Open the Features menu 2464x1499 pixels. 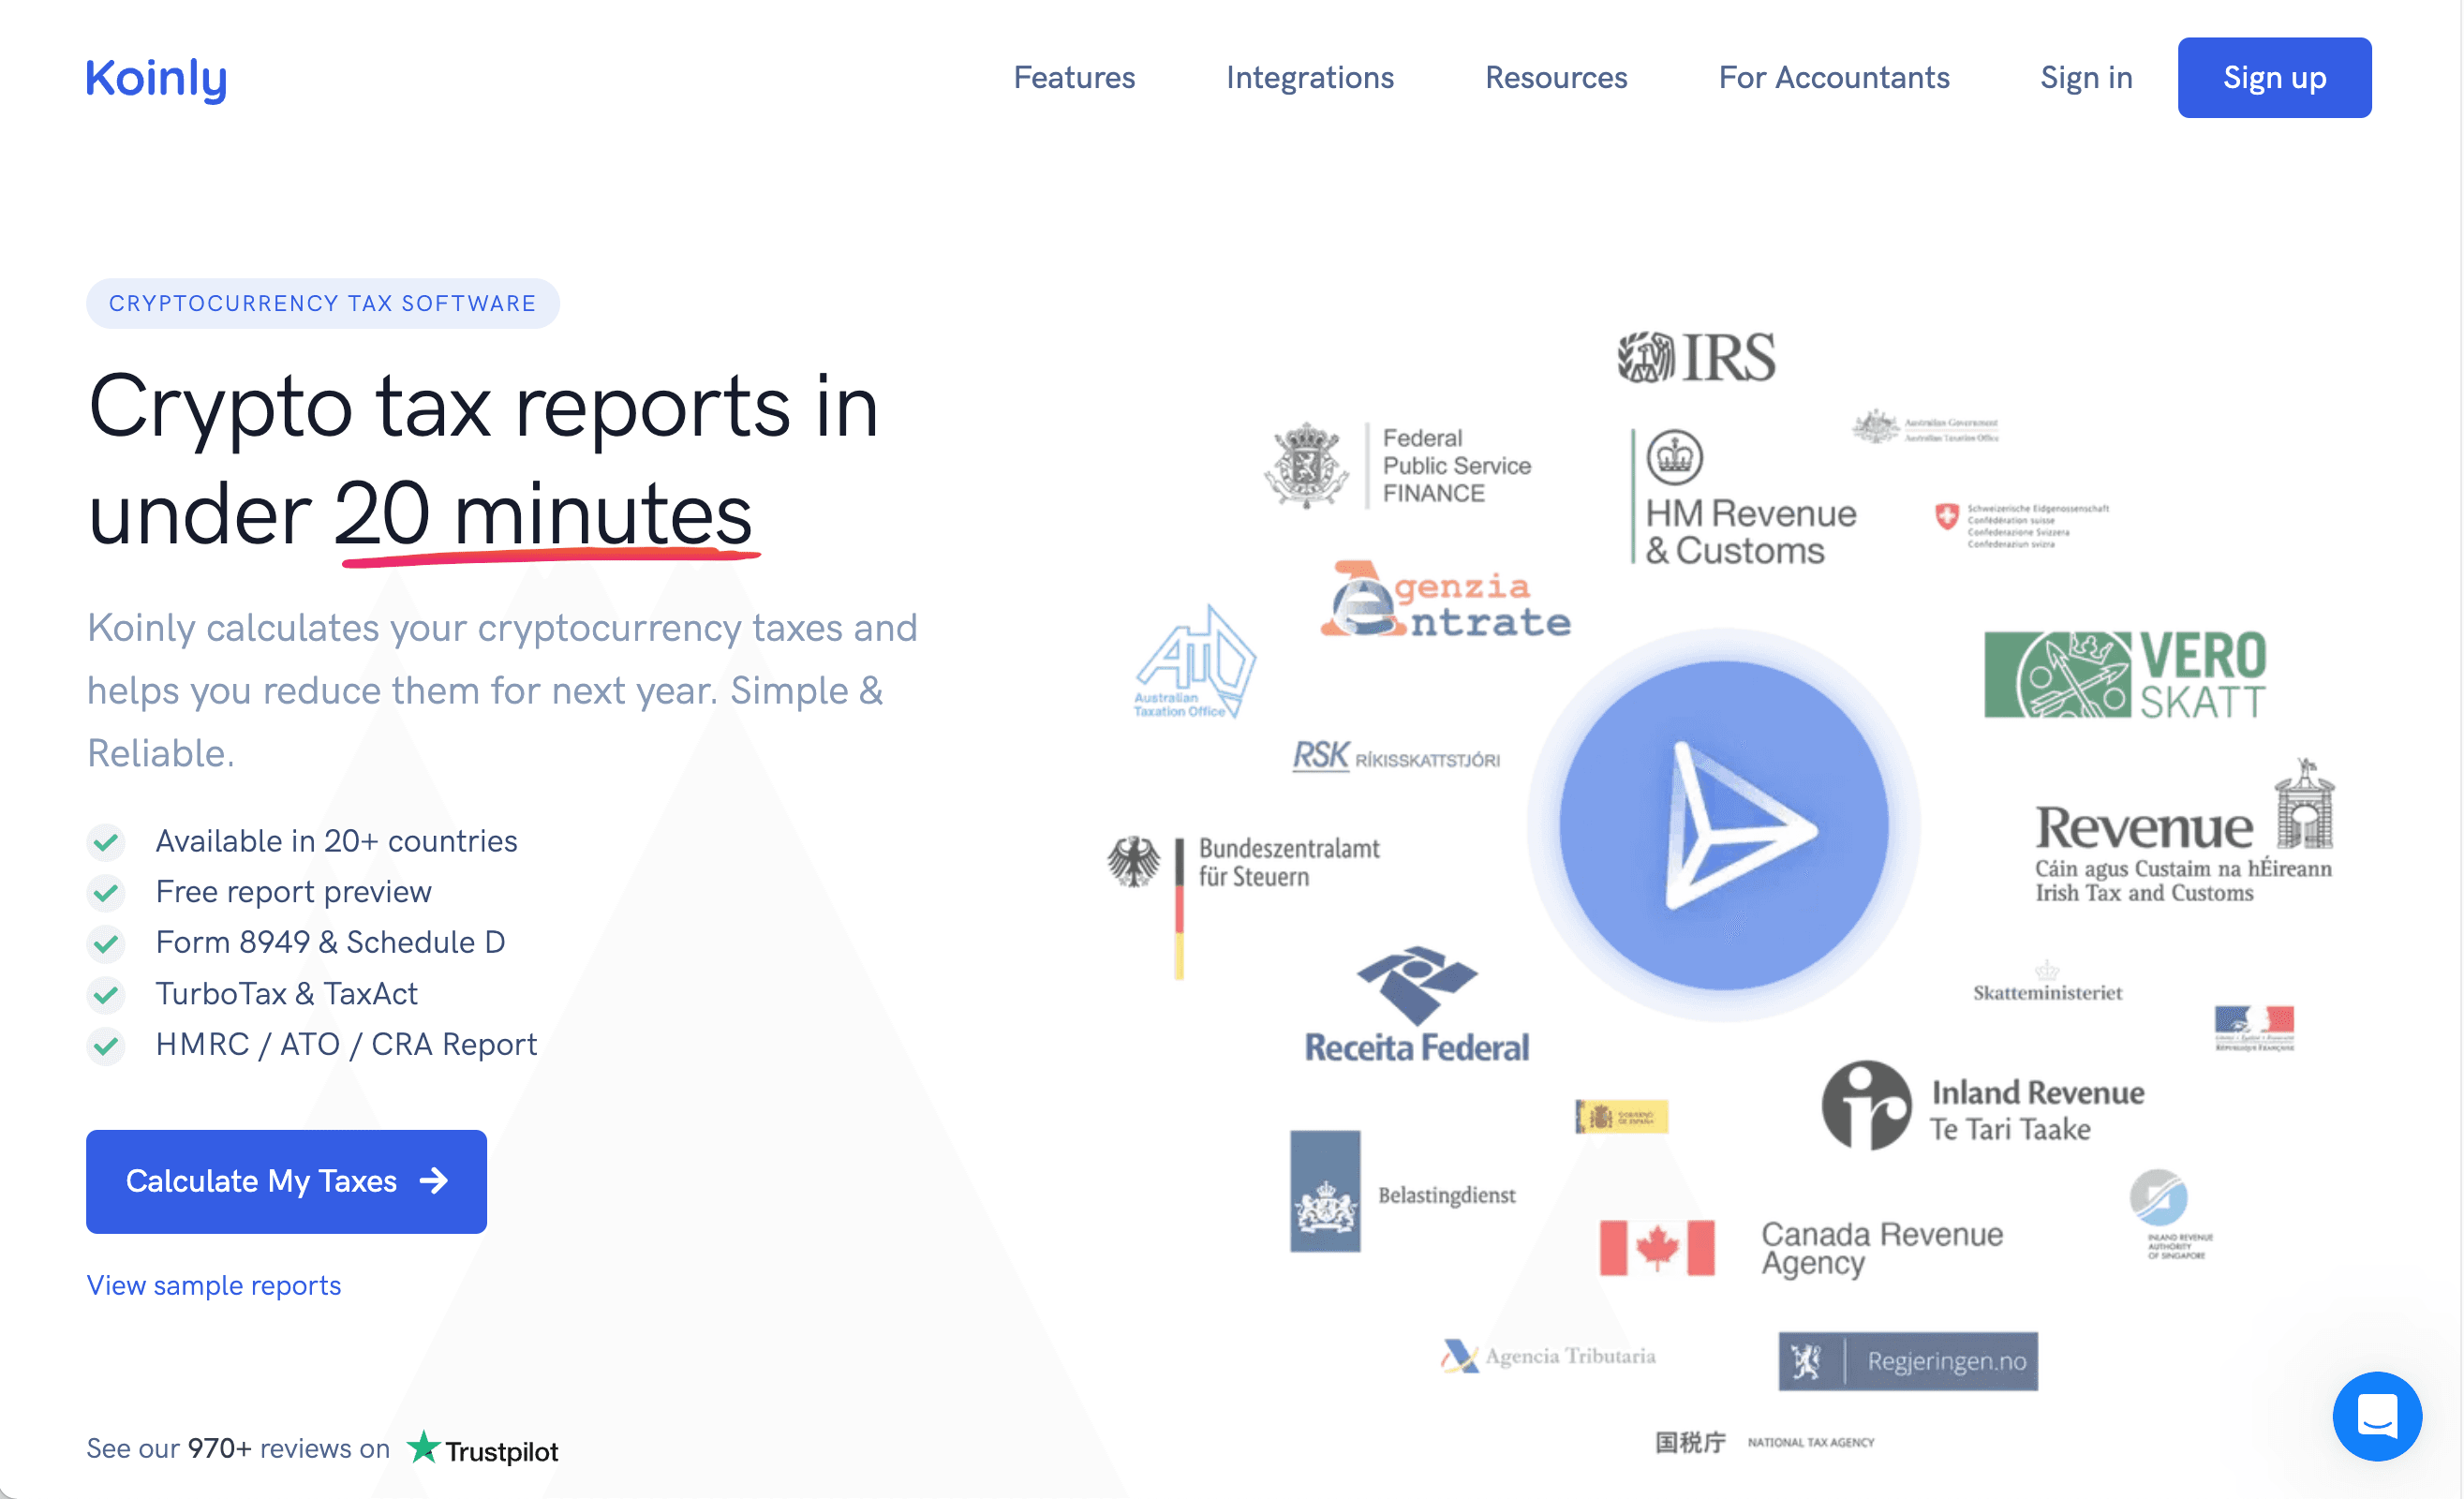coord(1074,78)
